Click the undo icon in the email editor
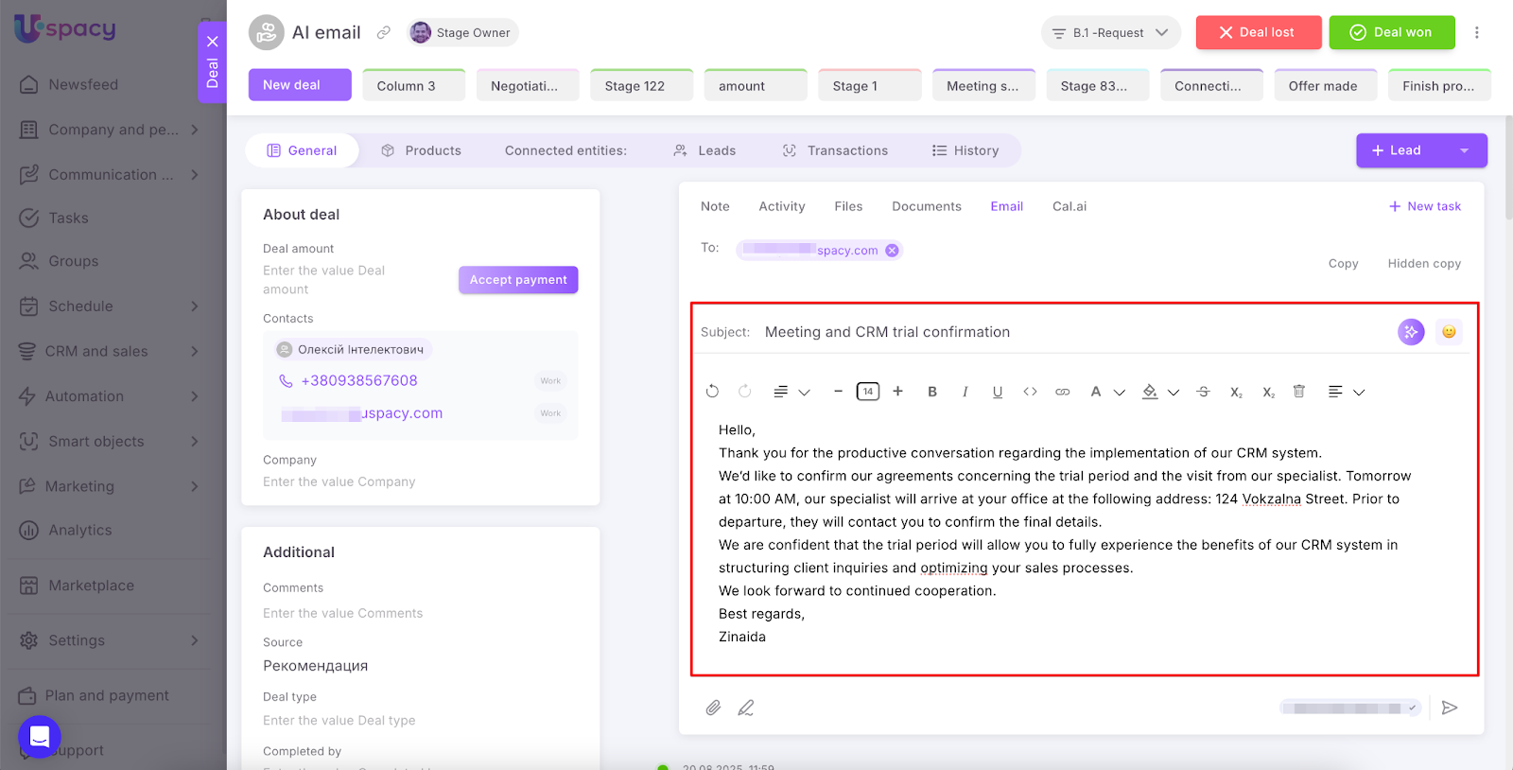This screenshot has width=1513, height=770. coord(713,392)
